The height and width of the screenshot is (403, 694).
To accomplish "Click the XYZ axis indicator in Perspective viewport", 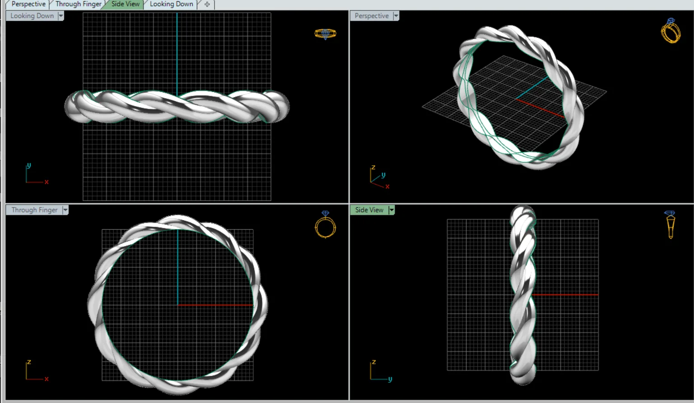I will [x=379, y=177].
